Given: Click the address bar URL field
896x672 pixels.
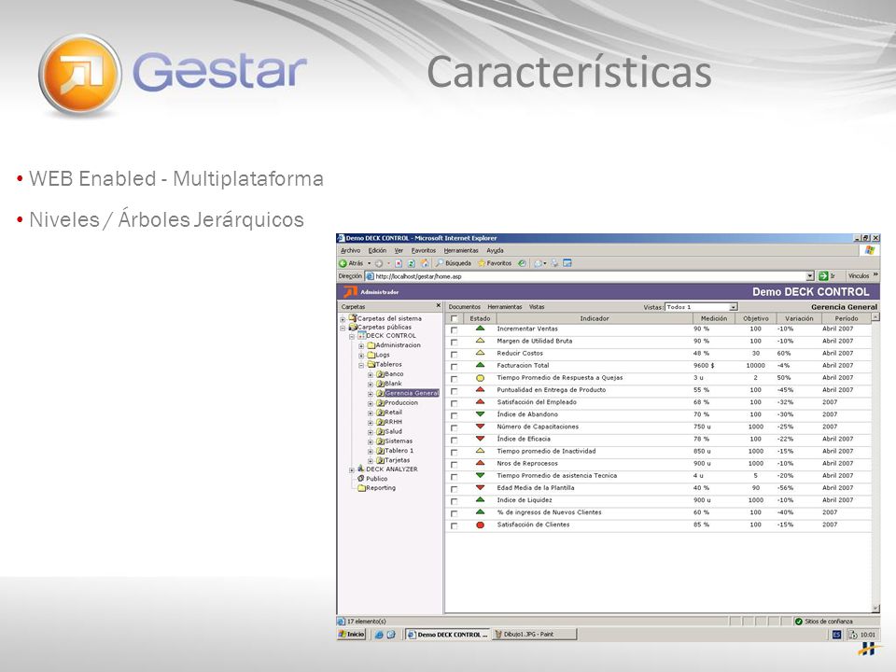Looking at the screenshot, I should (589, 276).
